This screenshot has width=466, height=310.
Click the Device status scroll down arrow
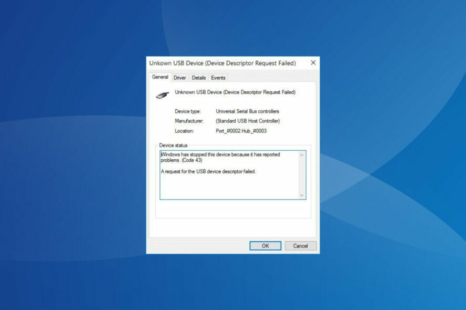pyautogui.click(x=302, y=195)
